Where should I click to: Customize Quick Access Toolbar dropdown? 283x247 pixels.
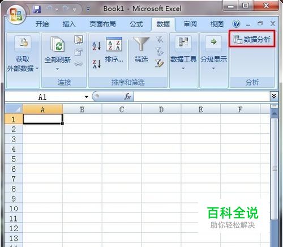[88, 9]
